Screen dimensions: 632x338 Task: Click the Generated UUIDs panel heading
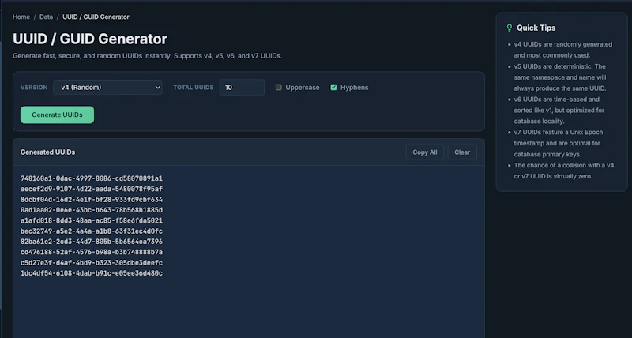tap(47, 152)
